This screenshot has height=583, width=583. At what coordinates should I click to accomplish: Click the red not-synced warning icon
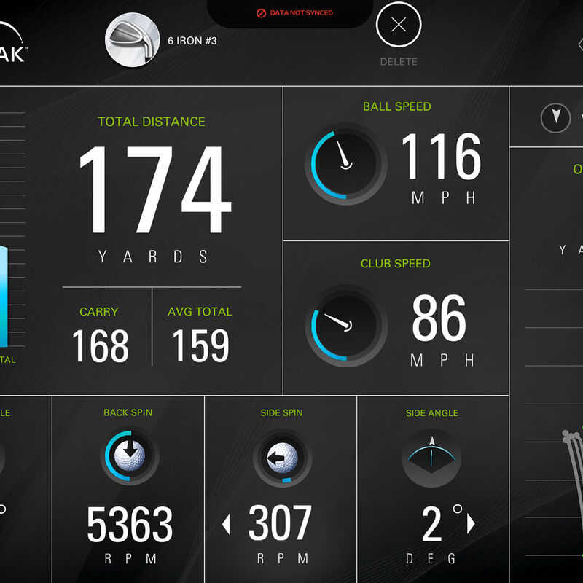[261, 14]
